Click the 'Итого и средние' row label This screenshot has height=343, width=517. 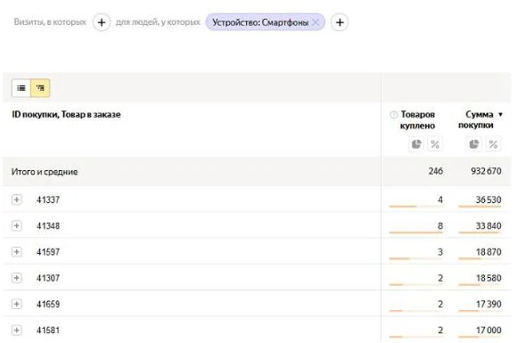[x=45, y=172]
